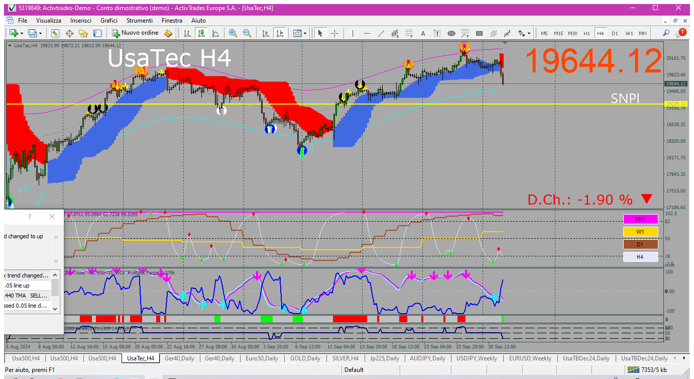Open the Aiuto menu
This screenshot has width=694, height=379.
coord(198,21)
